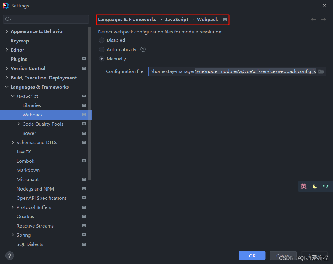333x264 pixels.
Task: Click Languages & Frameworks in the breadcrumb
Action: (127, 20)
